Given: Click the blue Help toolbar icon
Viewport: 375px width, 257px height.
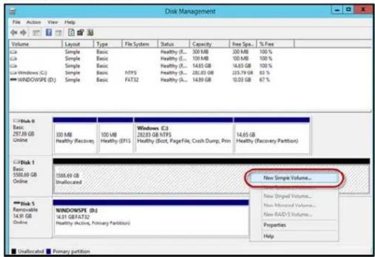Looking at the screenshot, I should click(49, 32).
